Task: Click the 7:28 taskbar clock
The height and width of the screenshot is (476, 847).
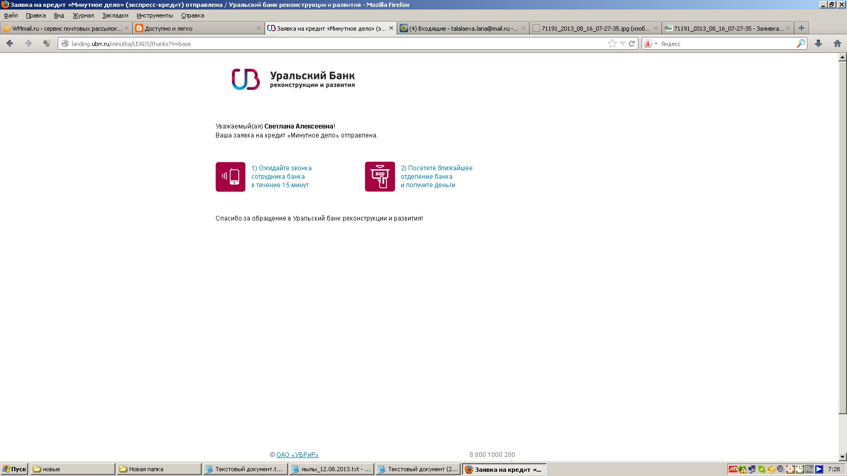Action: coord(834,469)
